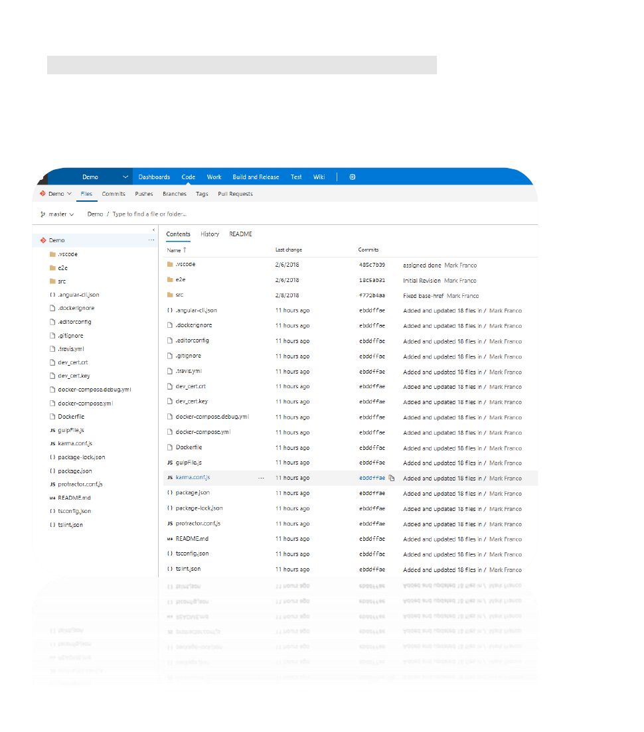Click the Demo repository icon in tree root

43,240
